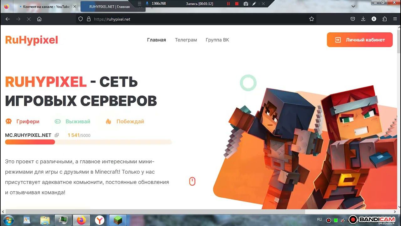This screenshot has width=401, height=226.
Task: Open the Minecraft grass block taskbar icon
Action: pyautogui.click(x=118, y=220)
